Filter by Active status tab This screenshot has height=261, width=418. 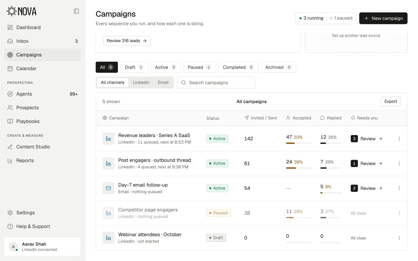[166, 67]
